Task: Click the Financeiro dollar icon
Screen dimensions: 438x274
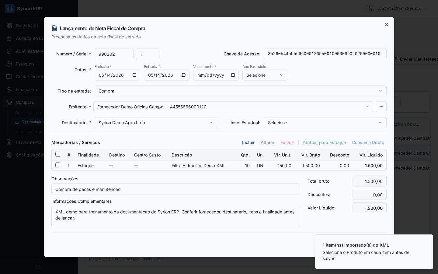Action: pos(9,90)
